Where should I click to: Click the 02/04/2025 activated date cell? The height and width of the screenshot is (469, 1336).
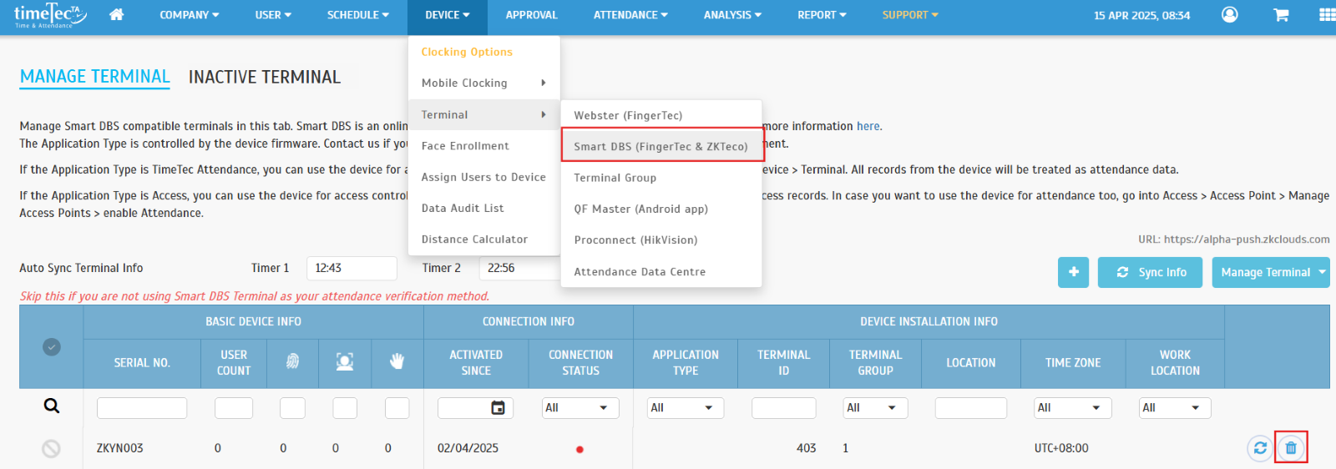(x=468, y=448)
